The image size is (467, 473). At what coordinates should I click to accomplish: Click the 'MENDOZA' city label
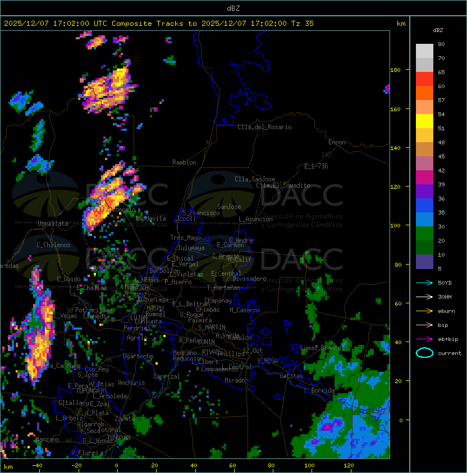tap(136, 286)
